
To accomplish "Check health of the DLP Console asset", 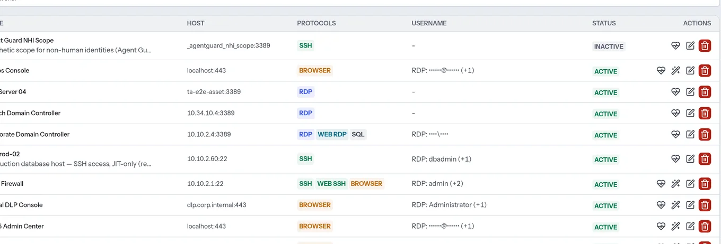I will [661, 205].
